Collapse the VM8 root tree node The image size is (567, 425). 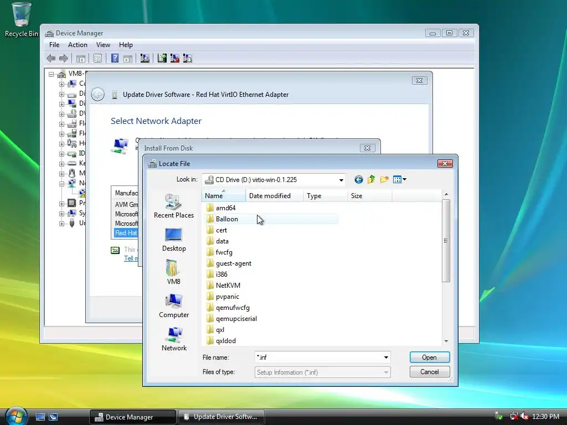pyautogui.click(x=51, y=75)
